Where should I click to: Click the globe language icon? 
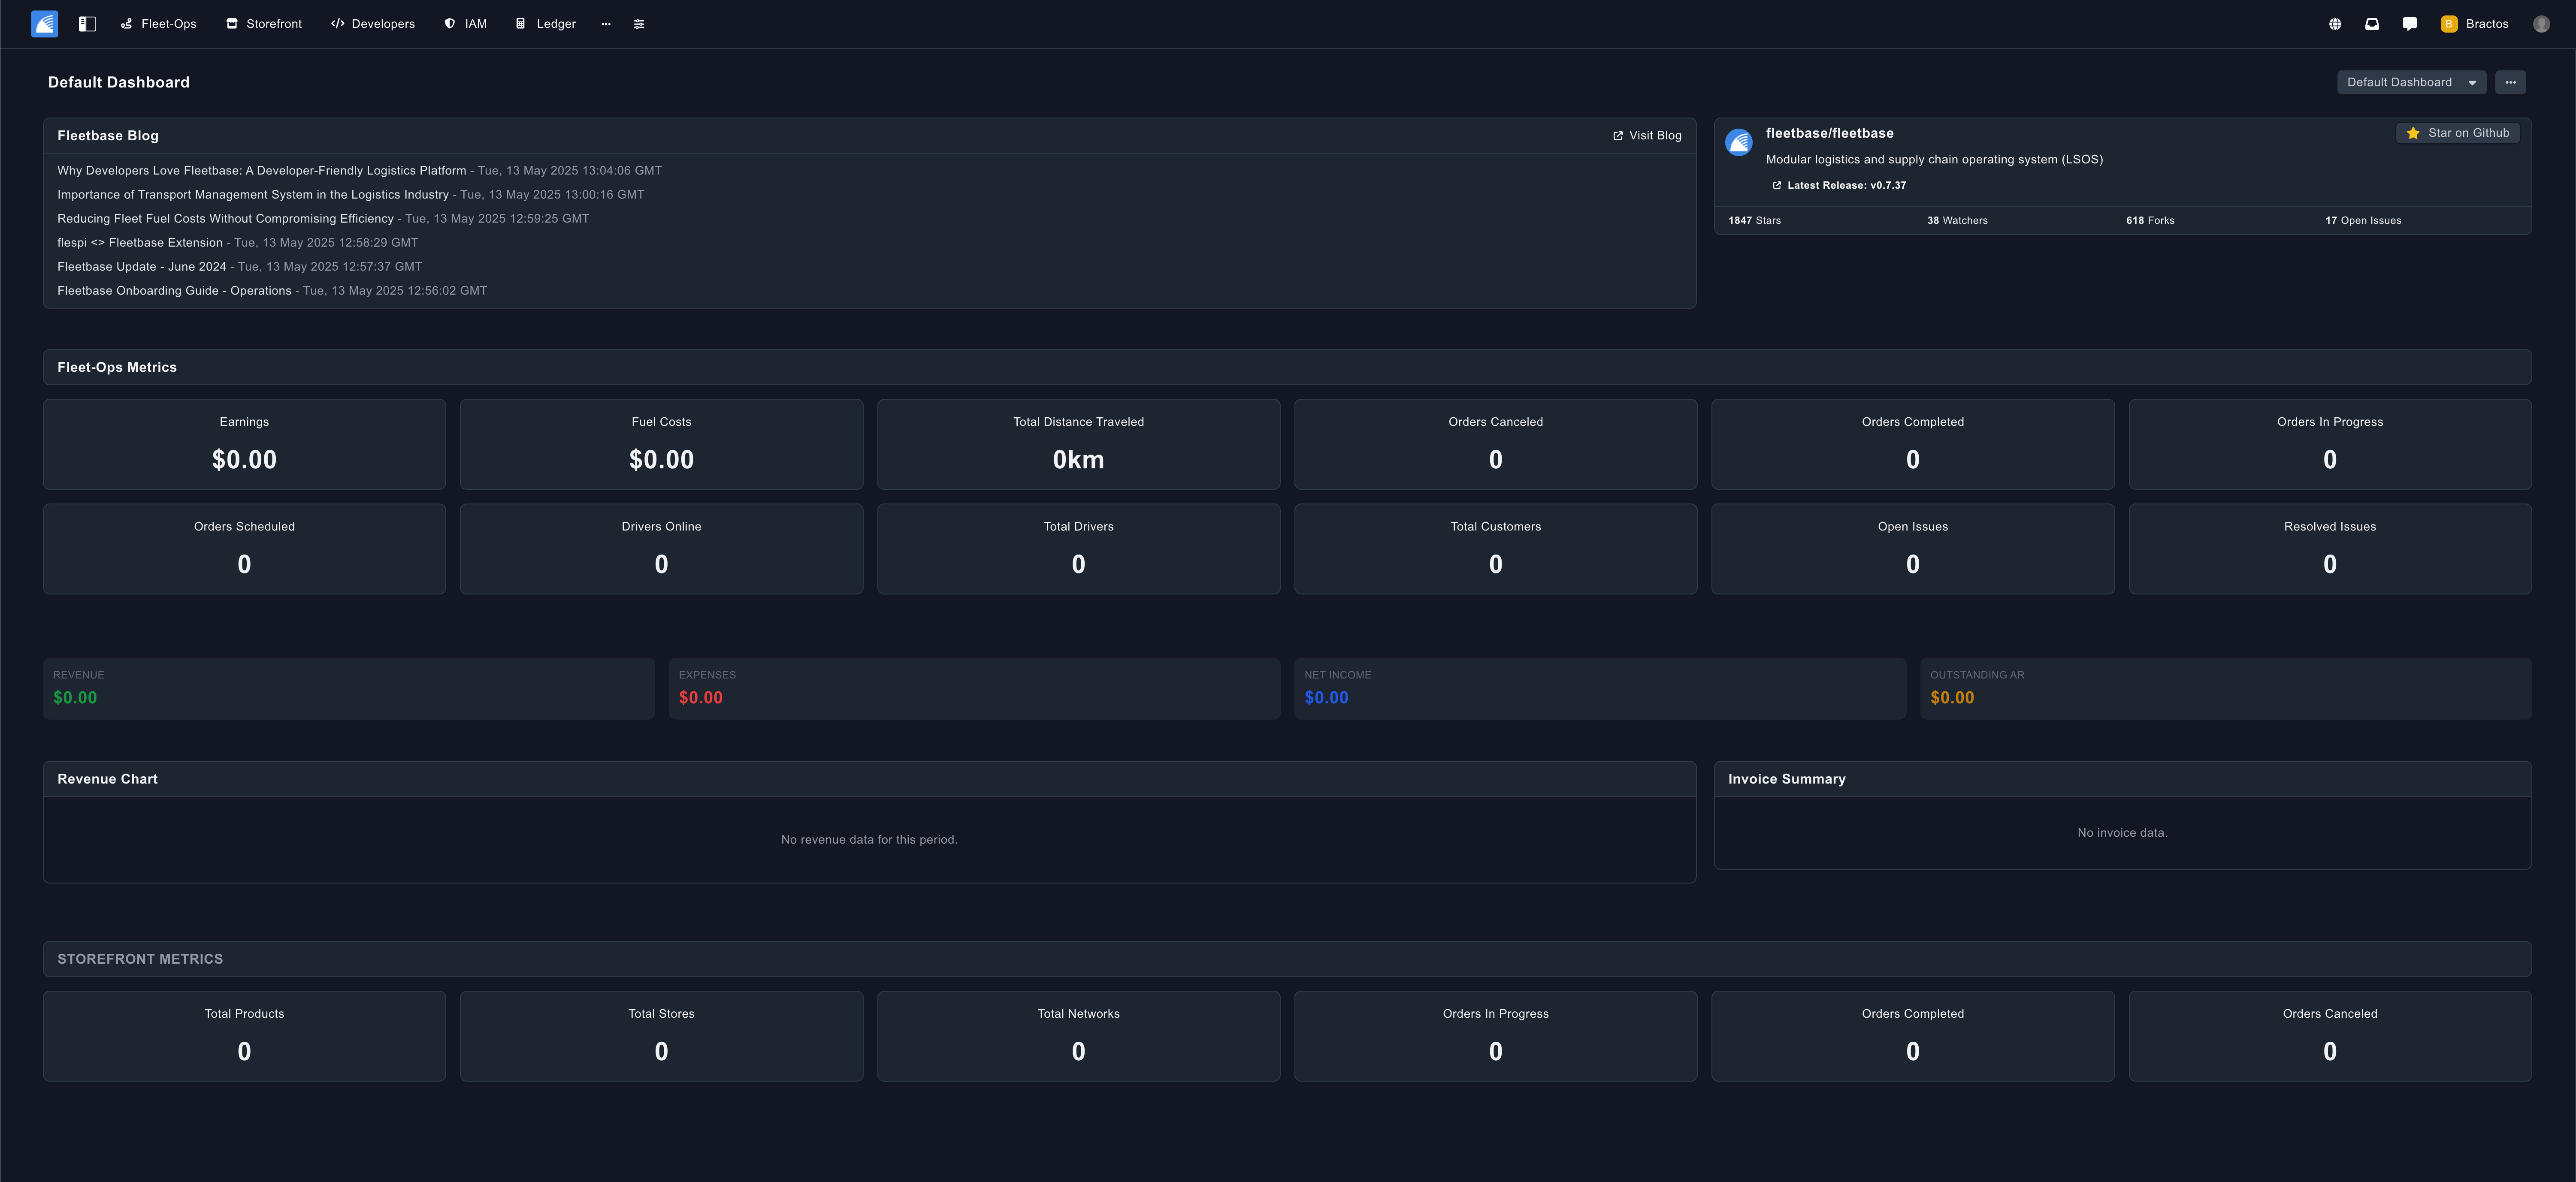click(2335, 24)
